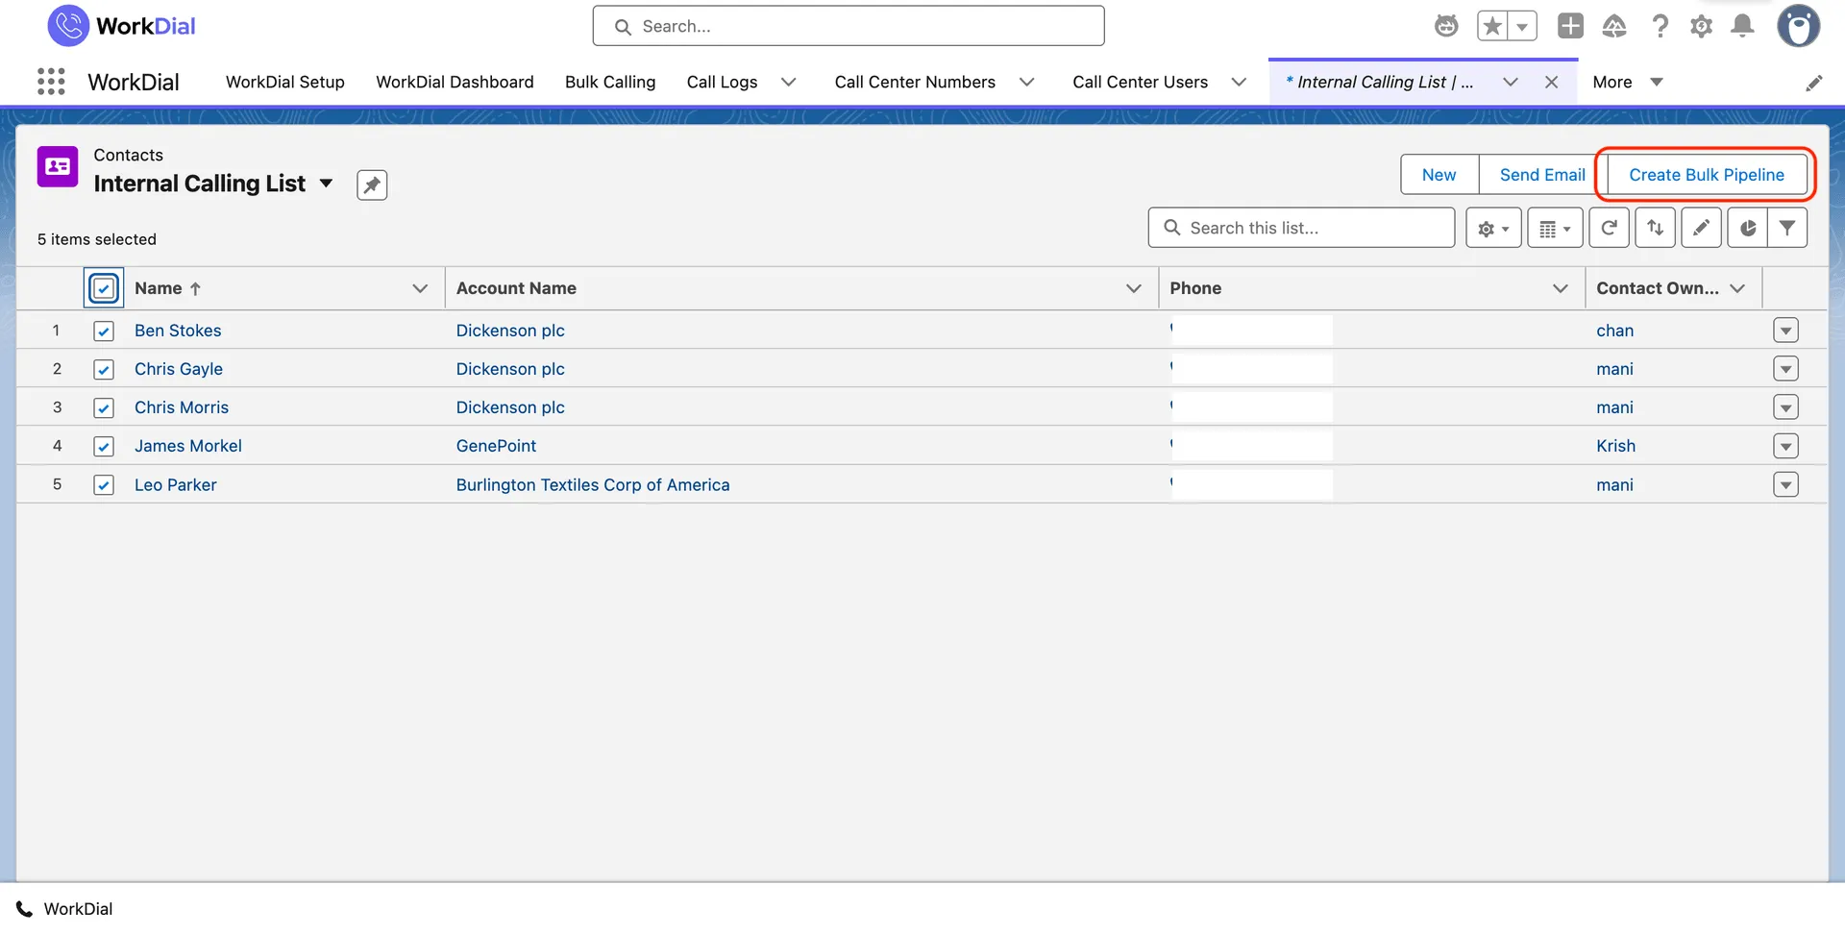Click the Sort arrows icon button

click(x=1655, y=228)
